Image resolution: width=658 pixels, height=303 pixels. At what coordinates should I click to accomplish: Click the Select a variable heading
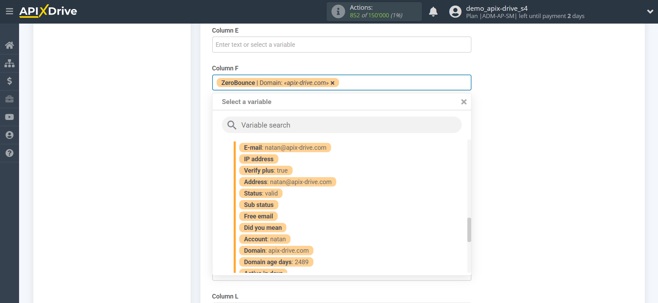[246, 102]
